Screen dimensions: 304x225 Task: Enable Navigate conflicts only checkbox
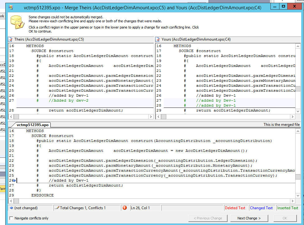click(12, 218)
